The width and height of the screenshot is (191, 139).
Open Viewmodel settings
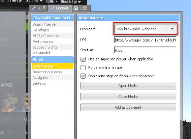[x=53, y=53]
